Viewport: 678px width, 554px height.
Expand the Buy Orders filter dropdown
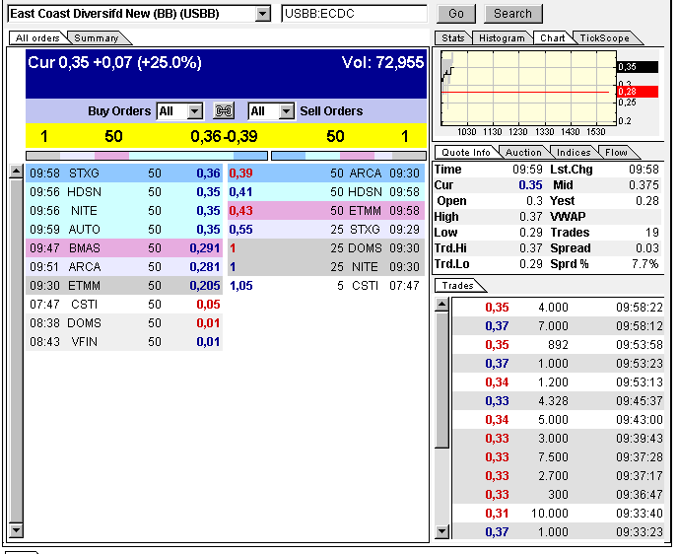click(x=194, y=111)
